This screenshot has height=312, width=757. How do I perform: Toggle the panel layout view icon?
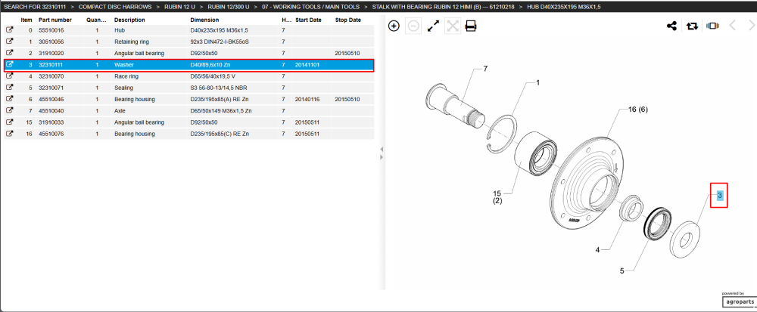(x=712, y=26)
